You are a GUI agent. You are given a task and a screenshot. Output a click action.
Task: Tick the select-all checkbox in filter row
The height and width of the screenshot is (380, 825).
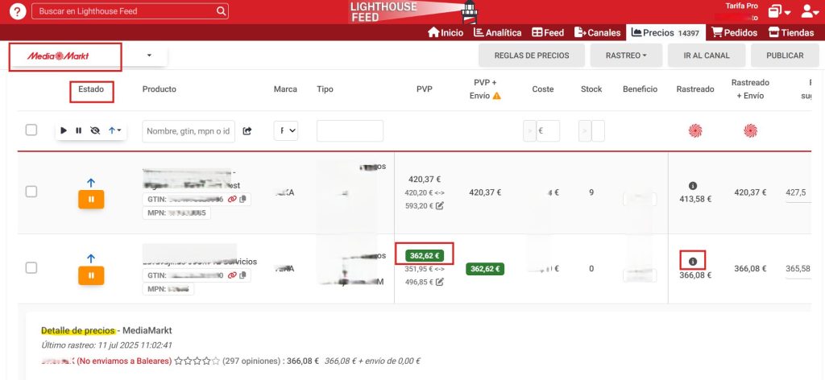[x=31, y=130]
